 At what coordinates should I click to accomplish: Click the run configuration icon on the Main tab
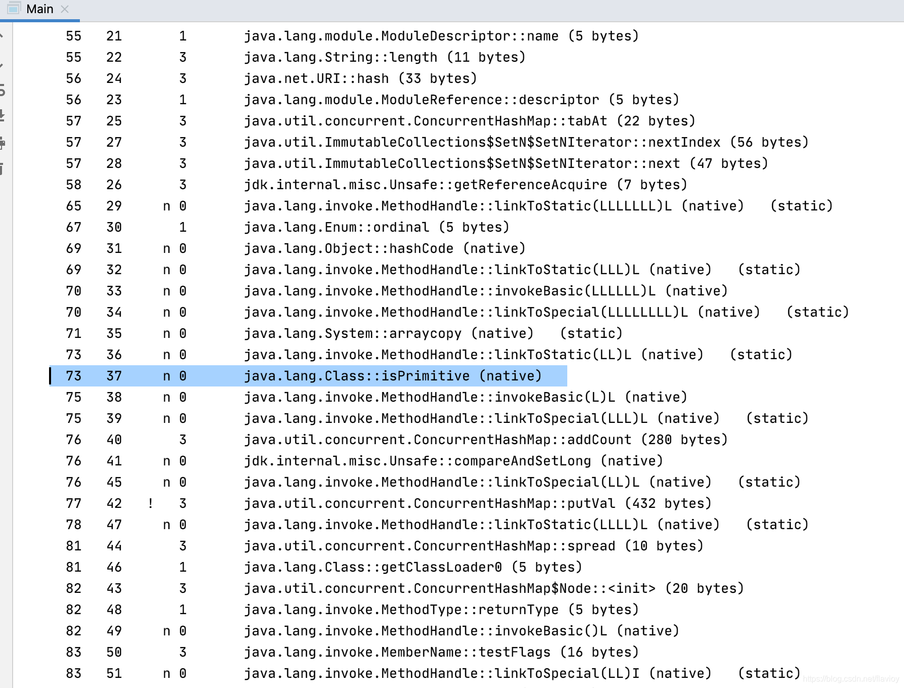point(14,9)
